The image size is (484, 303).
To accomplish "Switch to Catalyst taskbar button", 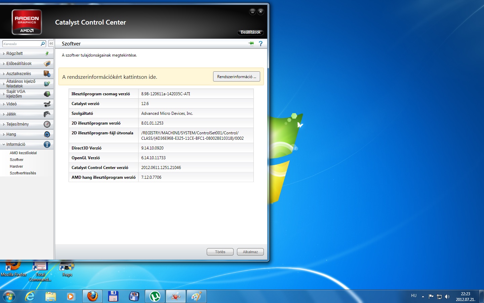I will (176, 296).
